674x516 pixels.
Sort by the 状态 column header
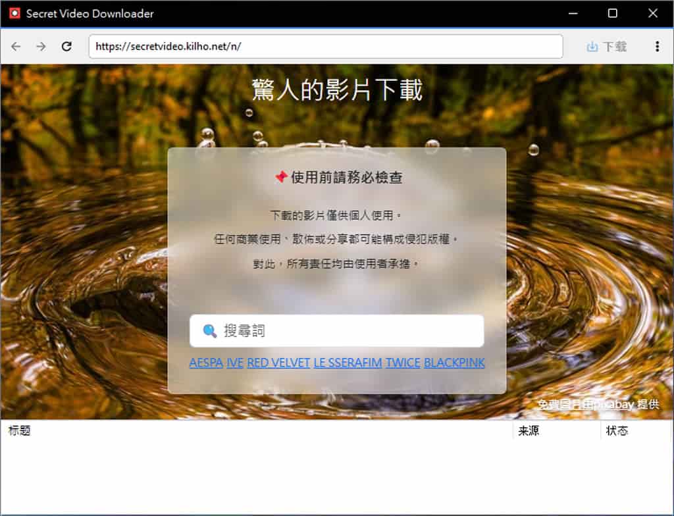pyautogui.click(x=617, y=431)
